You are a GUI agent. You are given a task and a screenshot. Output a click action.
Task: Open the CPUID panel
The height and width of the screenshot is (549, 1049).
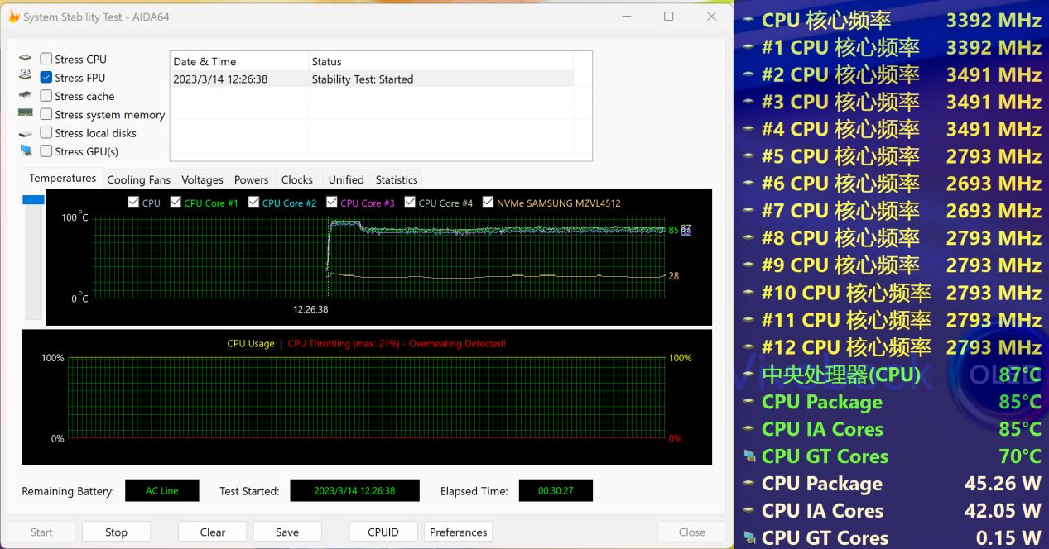tap(383, 532)
